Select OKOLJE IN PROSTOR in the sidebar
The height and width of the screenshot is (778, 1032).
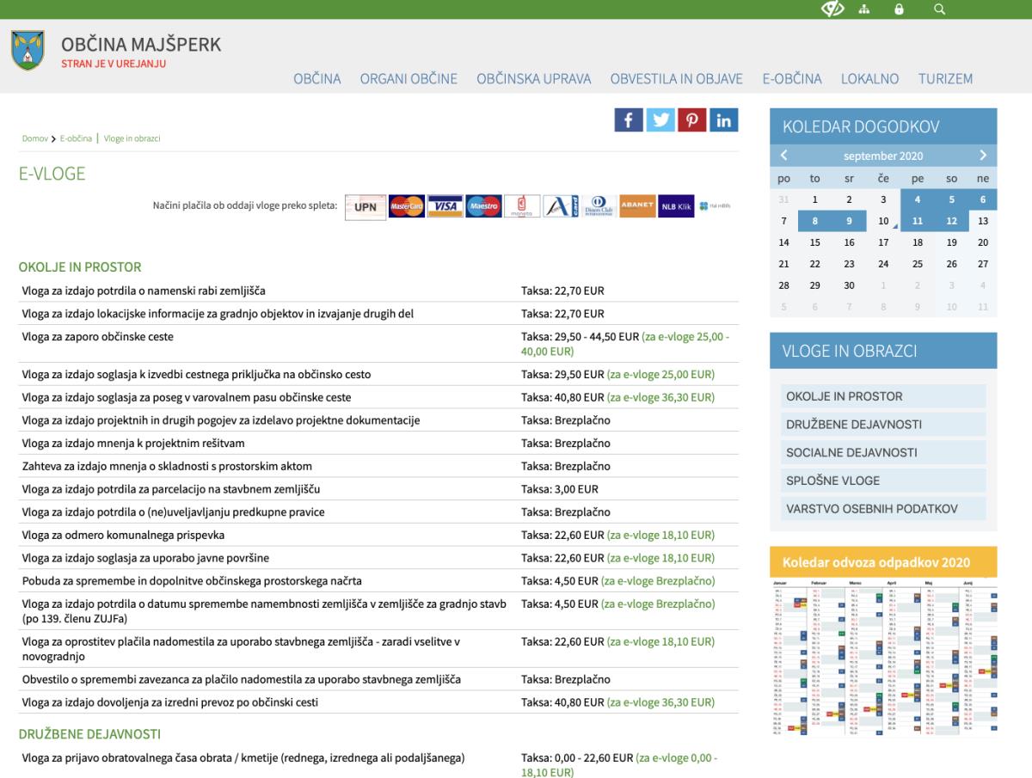[x=882, y=396]
